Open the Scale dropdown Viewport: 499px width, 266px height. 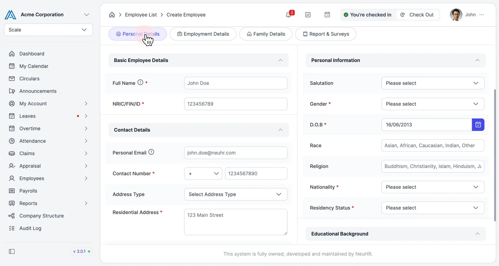click(49, 30)
